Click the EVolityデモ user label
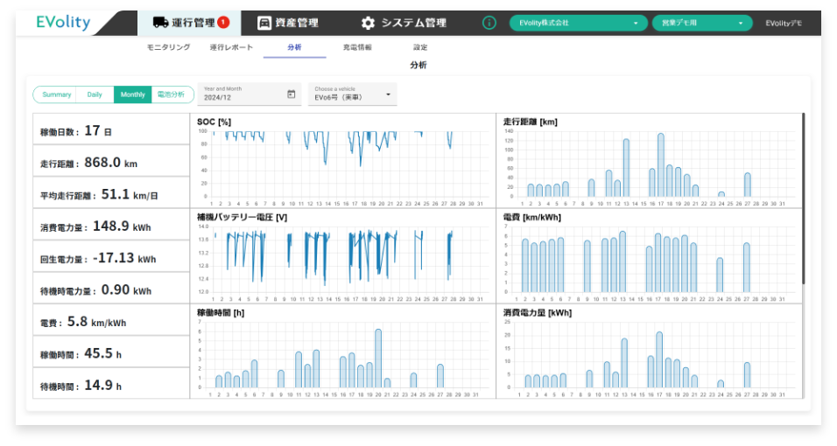This screenshot has width=837, height=446. click(783, 23)
